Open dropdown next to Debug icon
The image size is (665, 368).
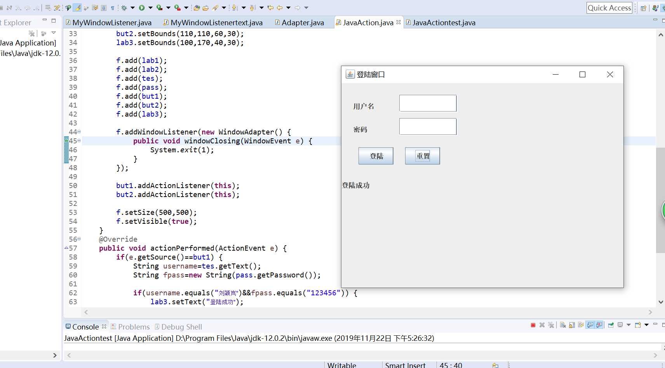(132, 8)
